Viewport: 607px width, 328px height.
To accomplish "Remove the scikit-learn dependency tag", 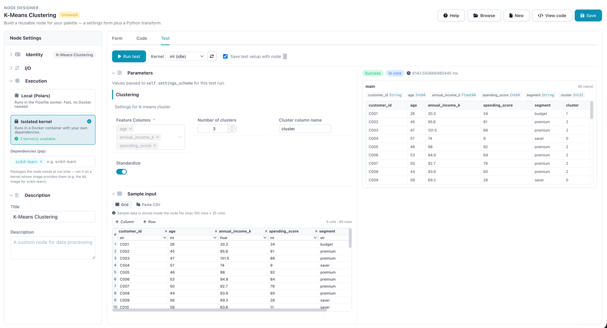I will point(41,162).
